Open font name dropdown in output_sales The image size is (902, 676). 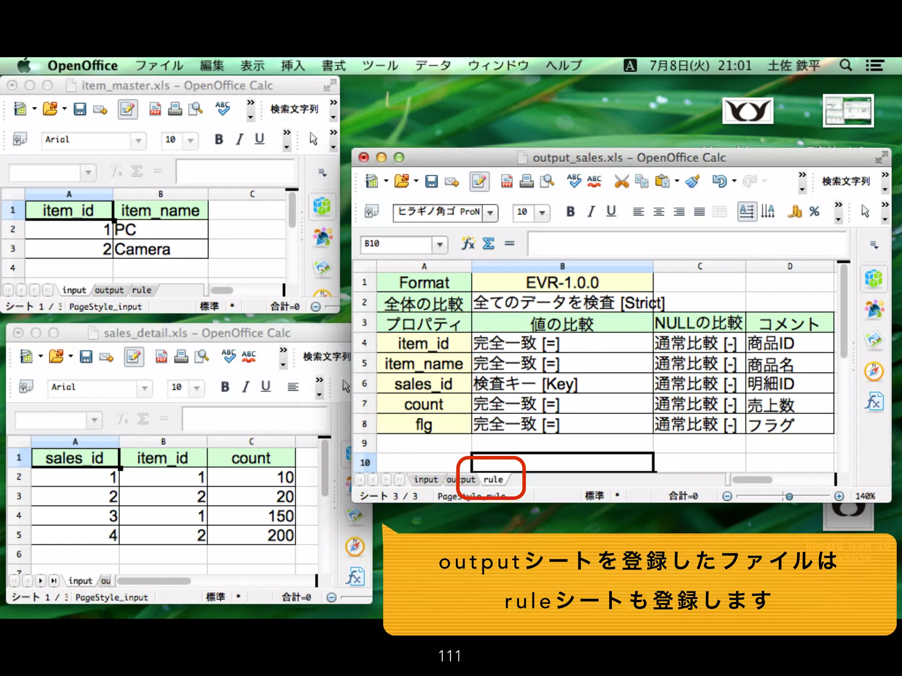click(490, 213)
